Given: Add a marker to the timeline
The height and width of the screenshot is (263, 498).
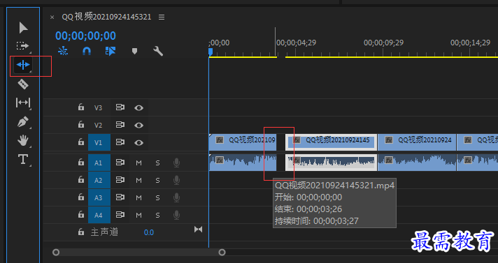Looking at the screenshot, I should tap(134, 51).
